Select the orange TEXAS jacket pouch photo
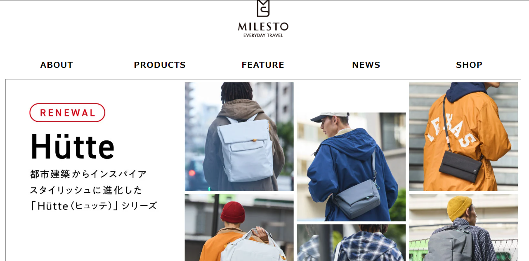Screen dimensions: 529x261 click(463, 137)
